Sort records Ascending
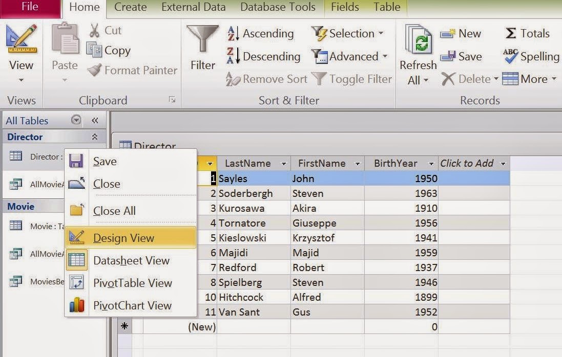562x357 pixels. pyautogui.click(x=262, y=34)
